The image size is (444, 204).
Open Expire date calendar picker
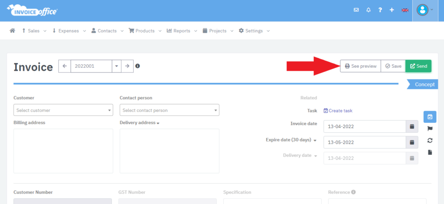pos(412,142)
